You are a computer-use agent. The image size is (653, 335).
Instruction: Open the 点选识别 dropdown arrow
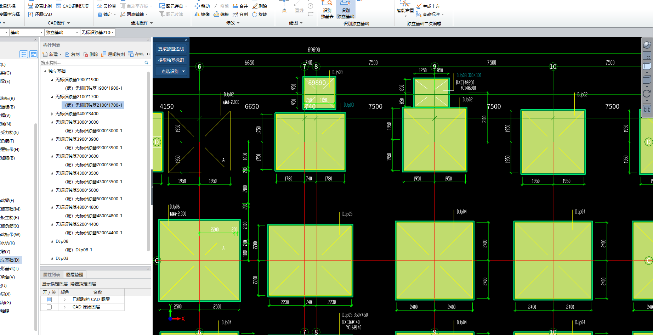(x=183, y=71)
